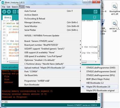Switch to the Blink sketch tab
The image size is (120, 108).
tap(7, 18)
